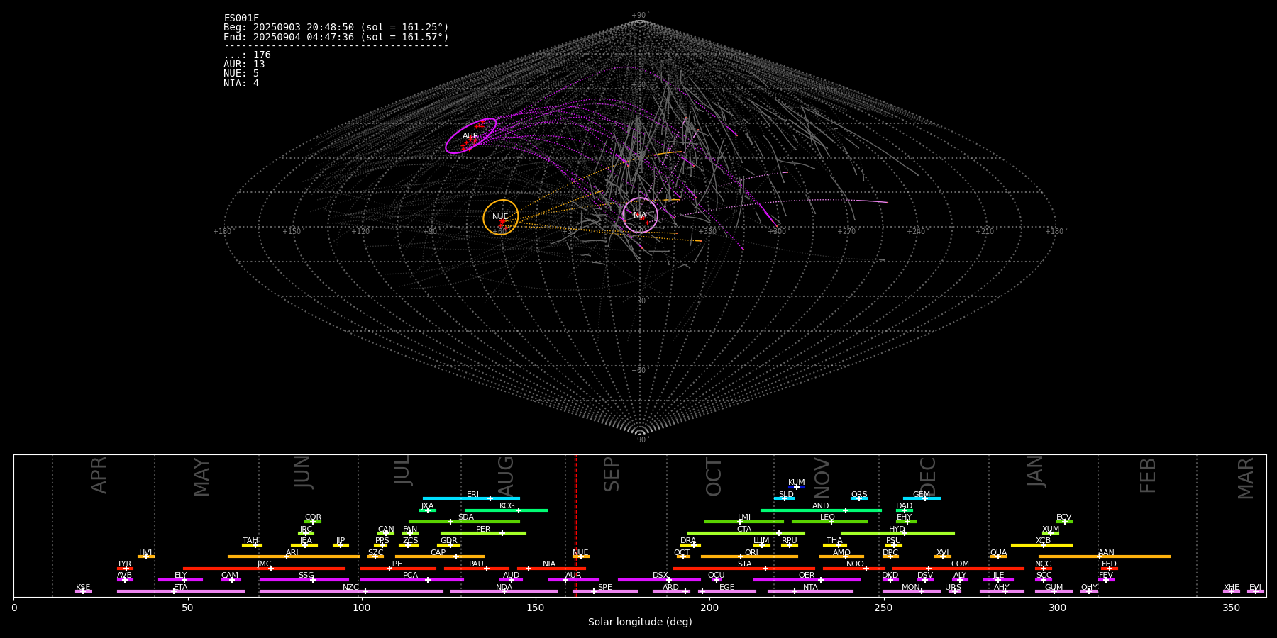Click the 'NUE: 5' count in legend
This screenshot has height=638, width=1277.
(241, 74)
